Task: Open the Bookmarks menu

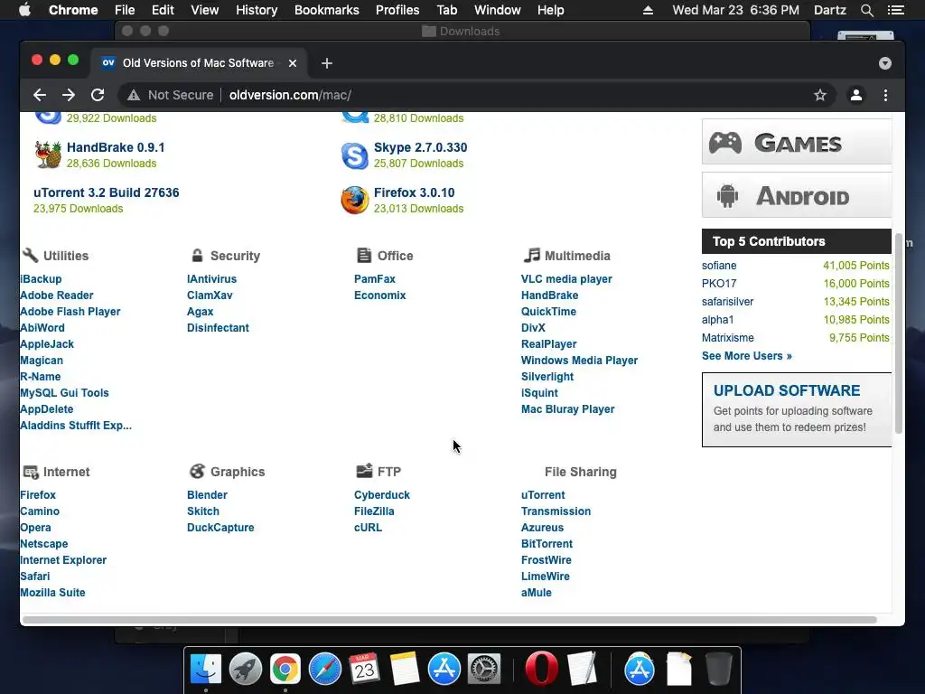Action: [x=327, y=10]
